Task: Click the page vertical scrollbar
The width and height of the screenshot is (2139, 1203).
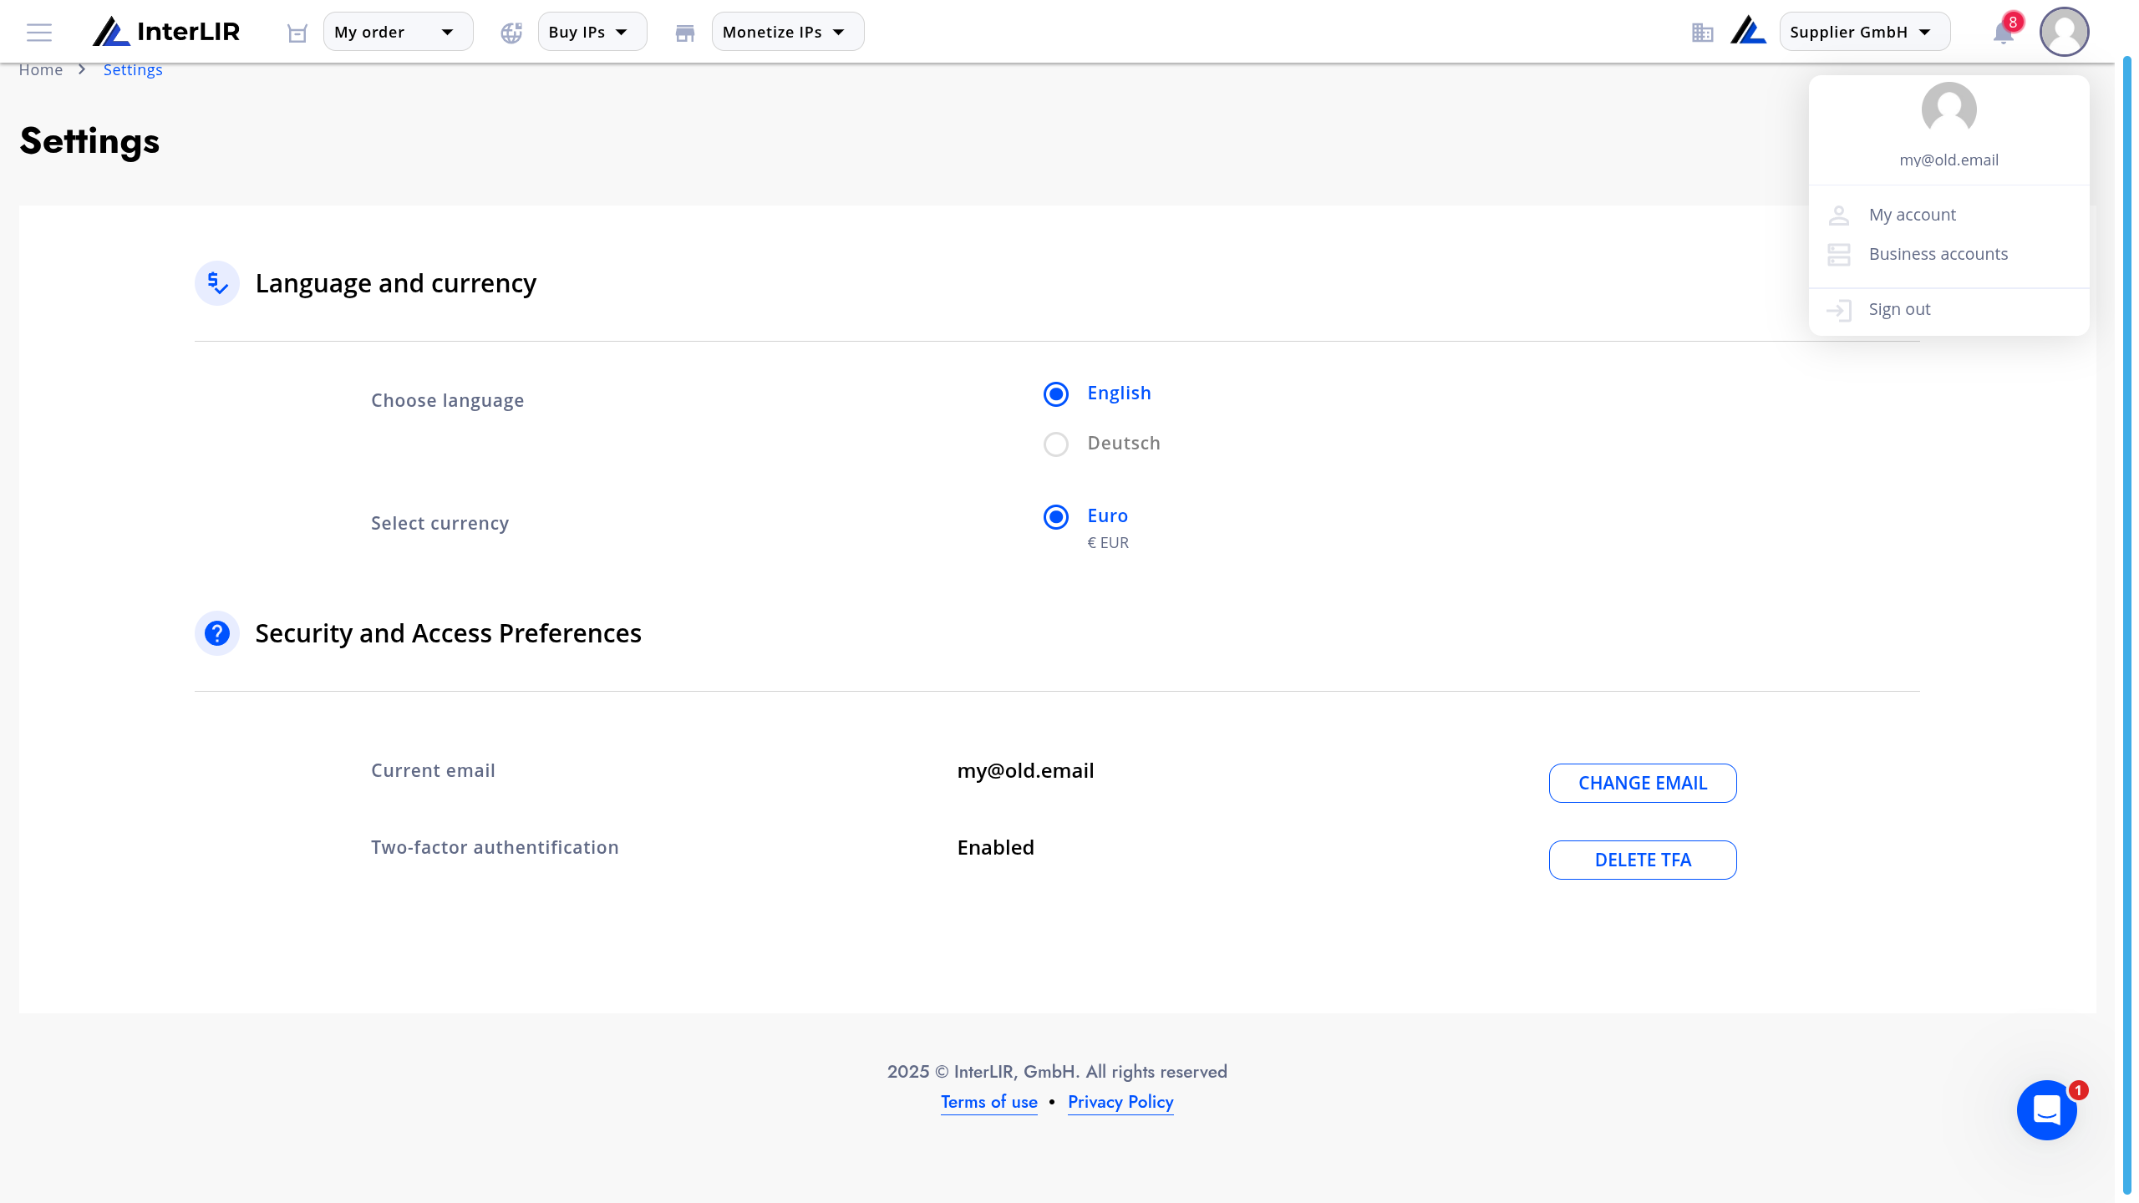Action: coord(2127,625)
